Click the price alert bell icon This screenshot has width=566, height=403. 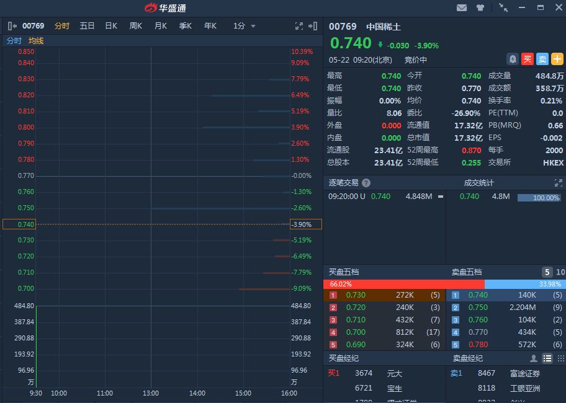pos(513,60)
